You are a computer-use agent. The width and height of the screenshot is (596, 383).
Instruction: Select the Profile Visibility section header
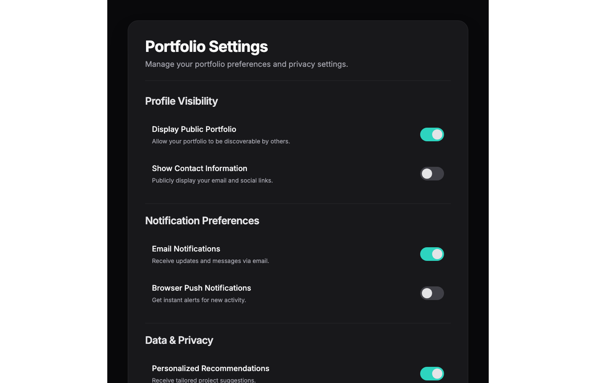(x=181, y=101)
